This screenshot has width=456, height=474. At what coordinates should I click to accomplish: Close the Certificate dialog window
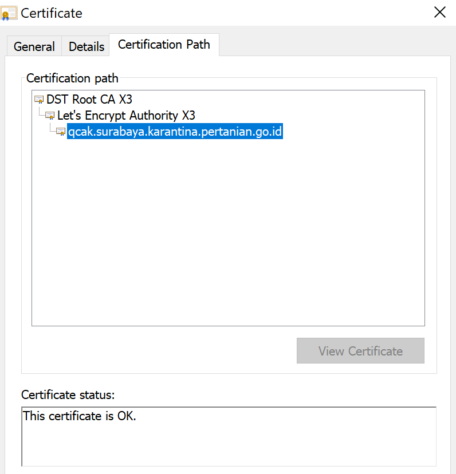point(439,13)
